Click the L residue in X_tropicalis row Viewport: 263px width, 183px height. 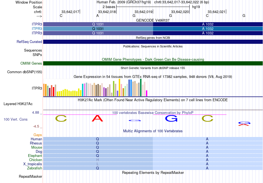[x=97, y=164]
